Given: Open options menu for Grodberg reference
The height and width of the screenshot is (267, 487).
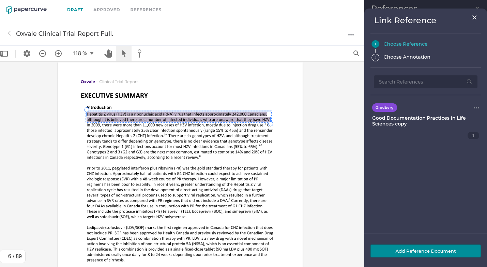Looking at the screenshot, I should [476, 108].
